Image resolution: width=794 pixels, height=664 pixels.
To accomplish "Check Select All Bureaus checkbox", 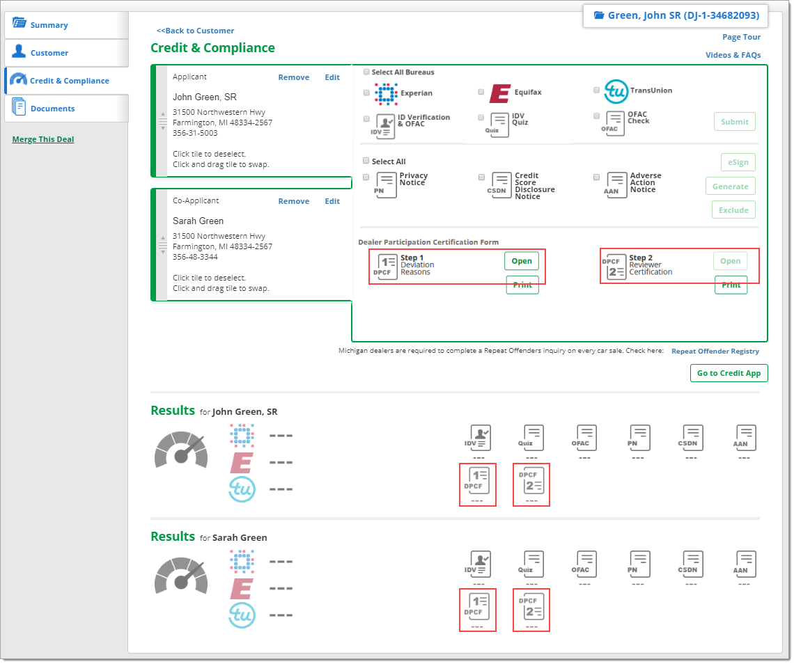I will pos(366,72).
